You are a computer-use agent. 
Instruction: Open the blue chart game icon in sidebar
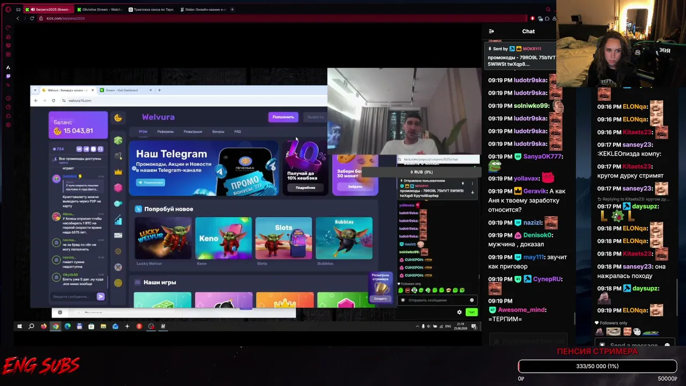tap(118, 220)
